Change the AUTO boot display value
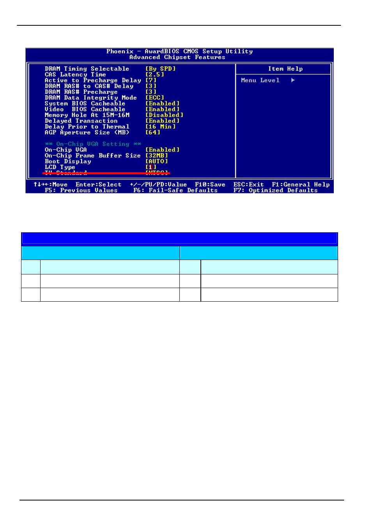This screenshot has height=527, width=372. tap(156, 161)
